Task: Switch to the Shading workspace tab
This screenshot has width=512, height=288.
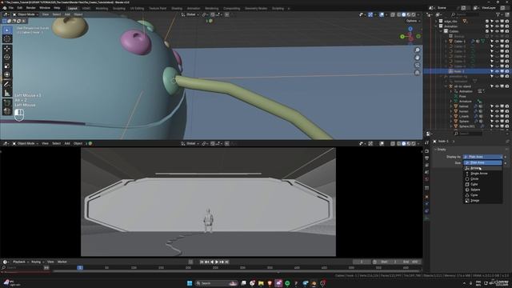Action: (x=177, y=9)
